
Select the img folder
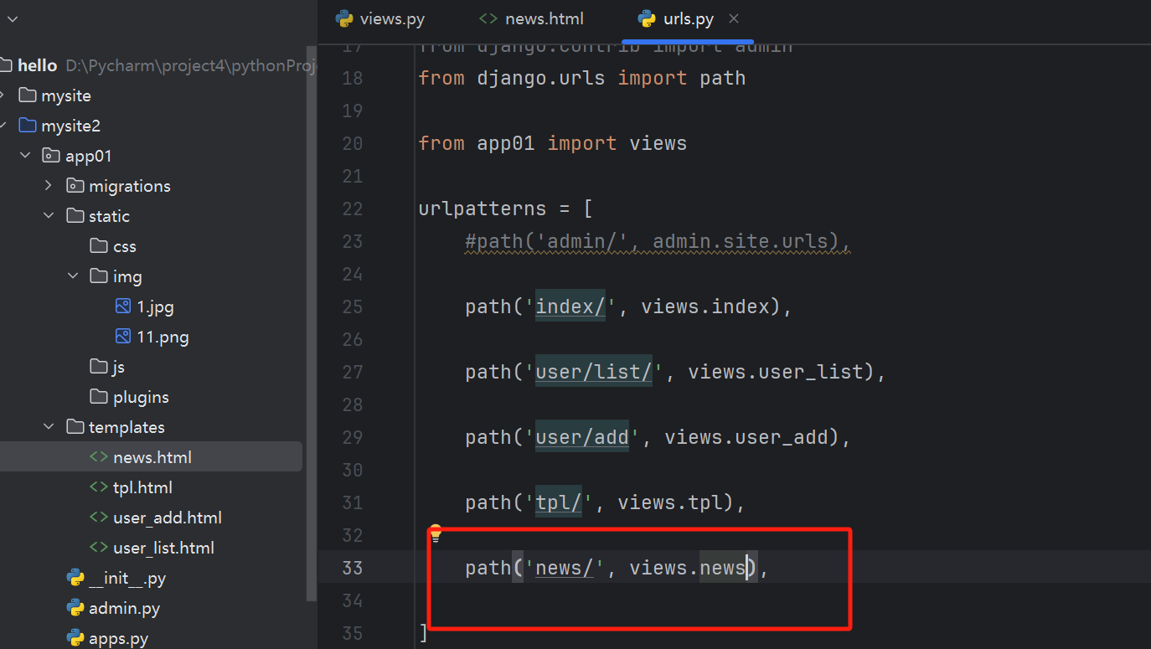pyautogui.click(x=127, y=276)
